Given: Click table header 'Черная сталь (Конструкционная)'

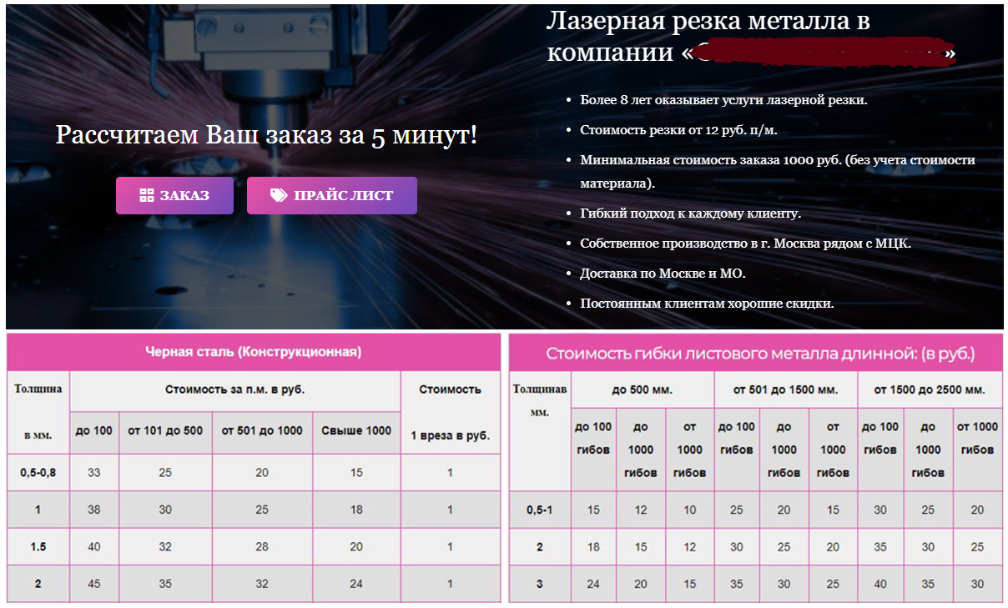Looking at the screenshot, I should (x=254, y=352).
